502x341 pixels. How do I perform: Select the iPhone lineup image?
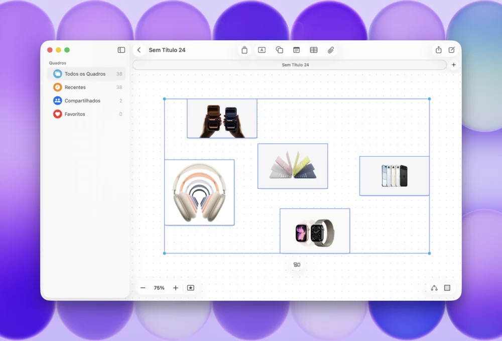coord(395,176)
